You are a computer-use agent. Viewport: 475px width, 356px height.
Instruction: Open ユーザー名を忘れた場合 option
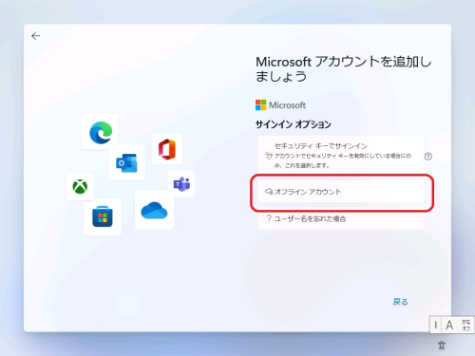click(x=341, y=218)
